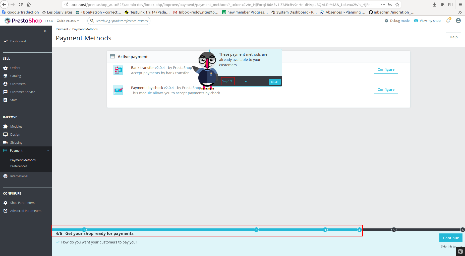Select Payment Methods submenu item
The width and height of the screenshot is (465, 256).
(x=23, y=160)
